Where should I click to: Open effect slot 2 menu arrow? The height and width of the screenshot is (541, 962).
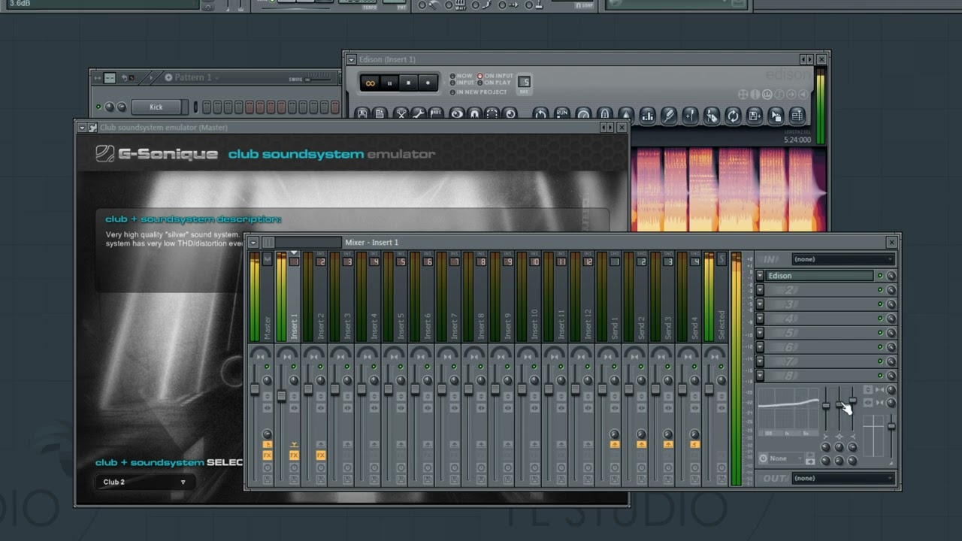[x=760, y=290]
